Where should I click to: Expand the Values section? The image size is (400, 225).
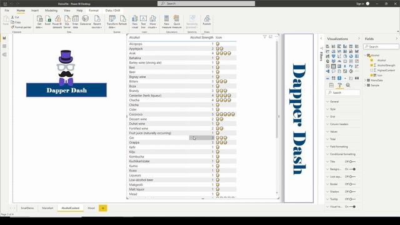click(343, 132)
